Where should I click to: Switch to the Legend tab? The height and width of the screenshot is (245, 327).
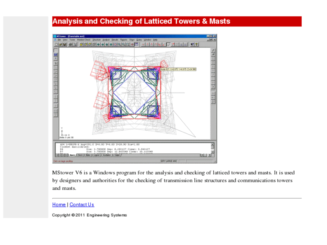tap(96, 155)
